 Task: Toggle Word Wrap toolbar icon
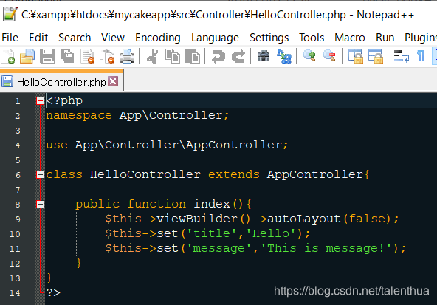pos(402,56)
